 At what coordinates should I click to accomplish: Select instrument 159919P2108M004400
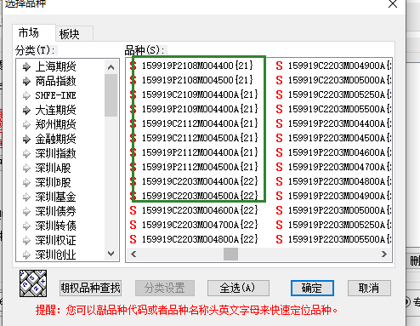197,66
